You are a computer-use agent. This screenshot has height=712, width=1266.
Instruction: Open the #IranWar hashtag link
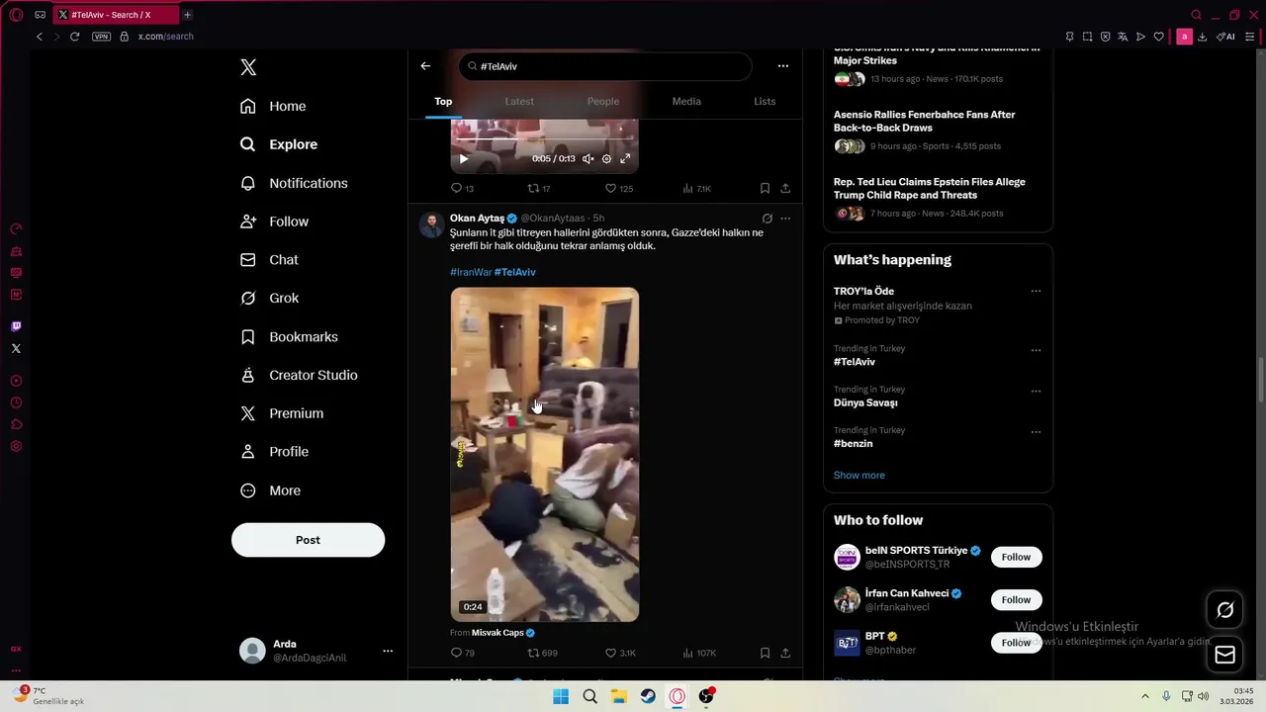point(471,272)
